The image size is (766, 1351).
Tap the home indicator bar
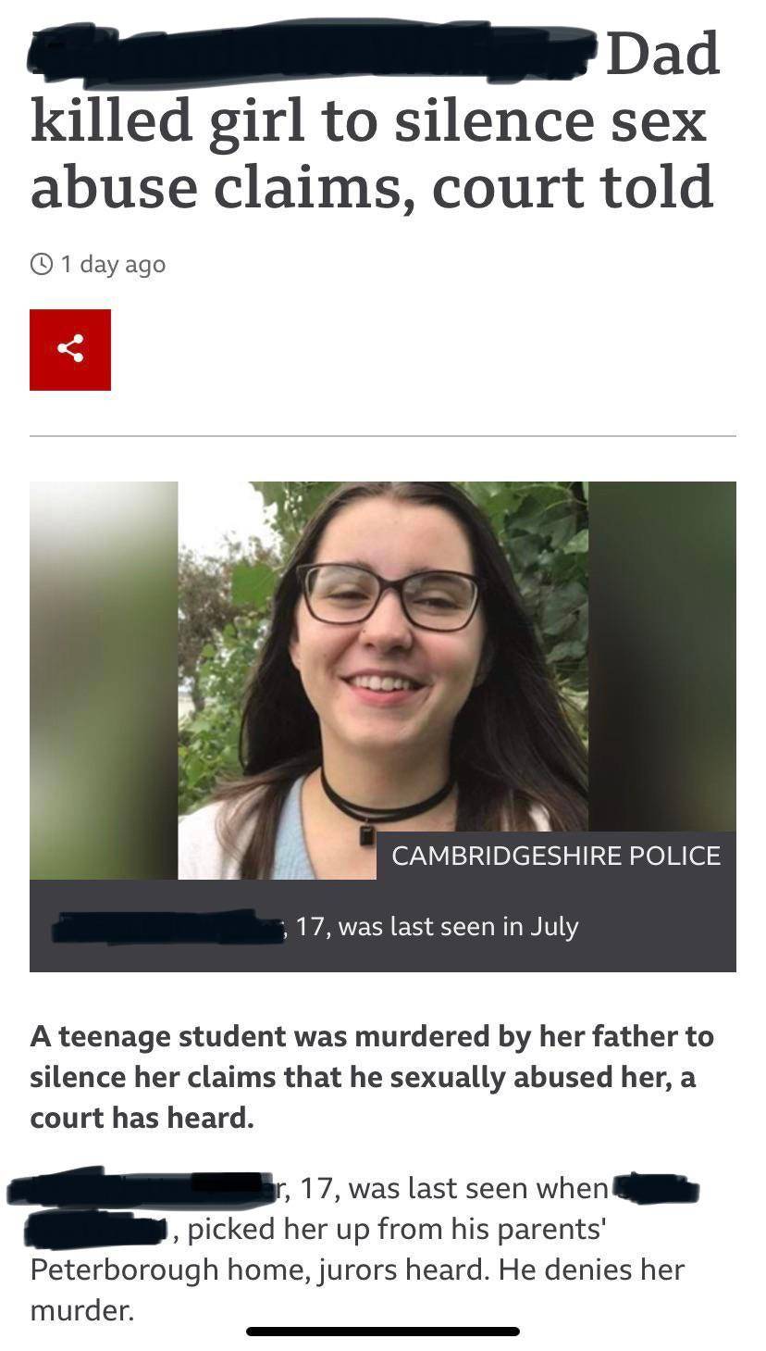(383, 1332)
